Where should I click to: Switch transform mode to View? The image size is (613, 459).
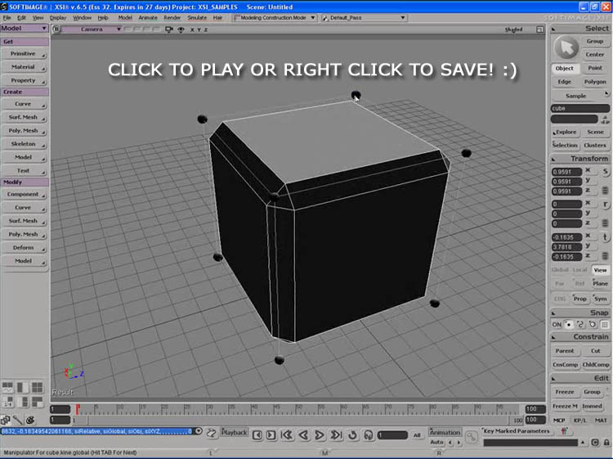601,269
